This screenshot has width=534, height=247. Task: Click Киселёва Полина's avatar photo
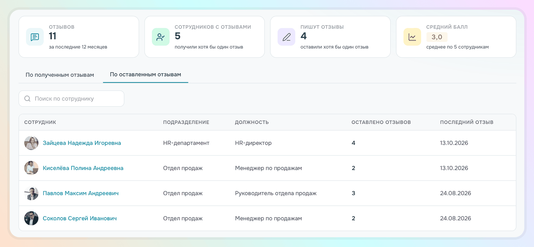point(31,168)
